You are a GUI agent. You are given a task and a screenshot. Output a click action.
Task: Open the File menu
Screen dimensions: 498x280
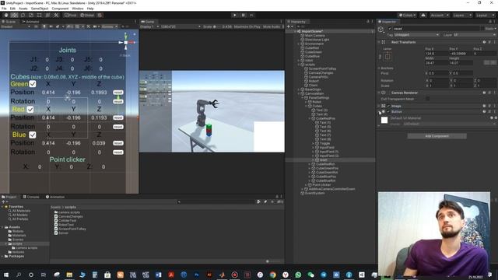click(4, 9)
